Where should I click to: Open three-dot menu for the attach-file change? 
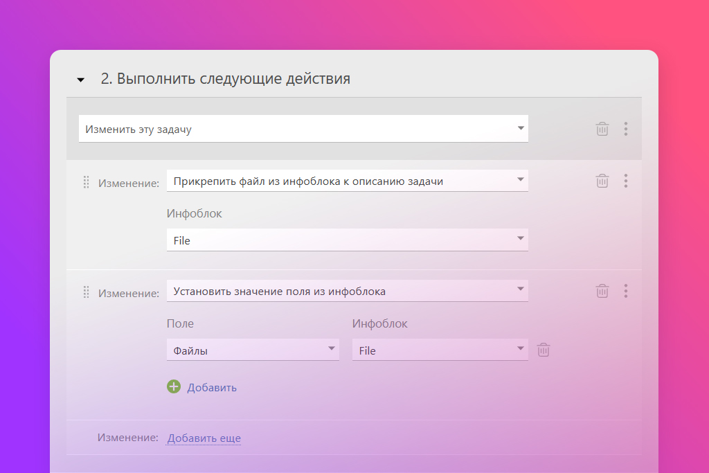pyautogui.click(x=626, y=181)
